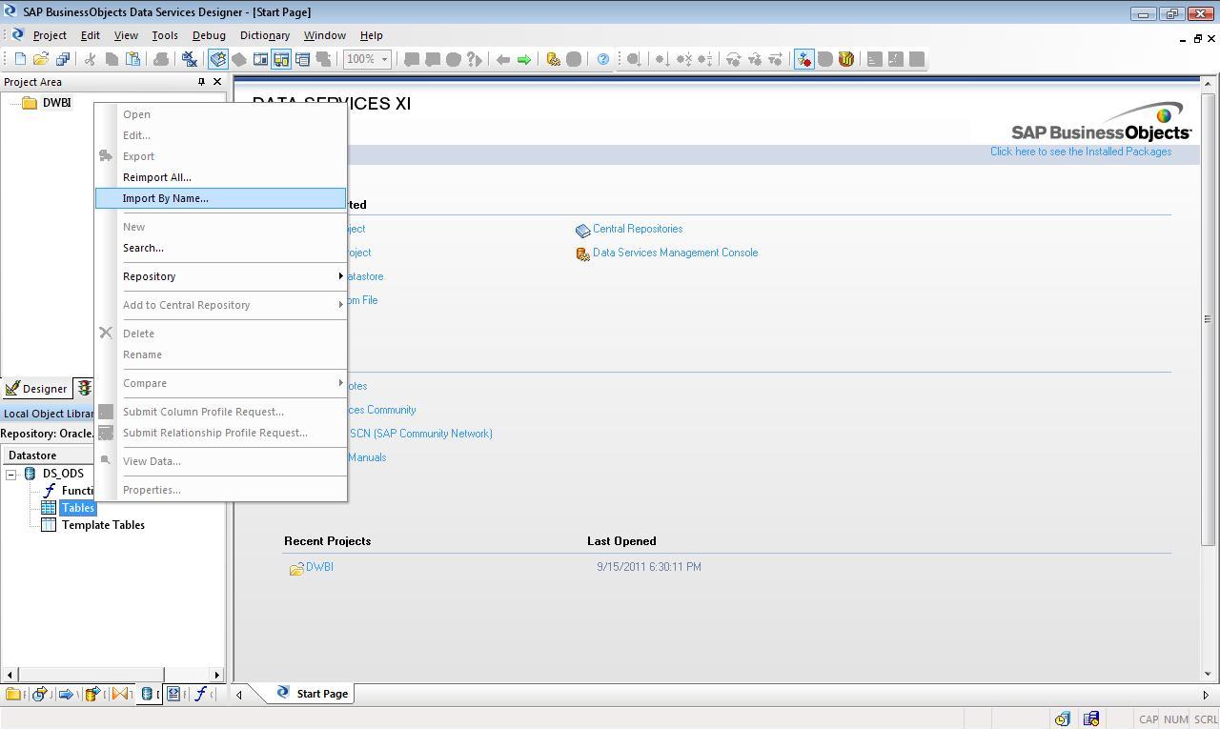Toggle the filter/breakpoint toolbar icon
Viewport: 1220px width, 729px height.
804,59
